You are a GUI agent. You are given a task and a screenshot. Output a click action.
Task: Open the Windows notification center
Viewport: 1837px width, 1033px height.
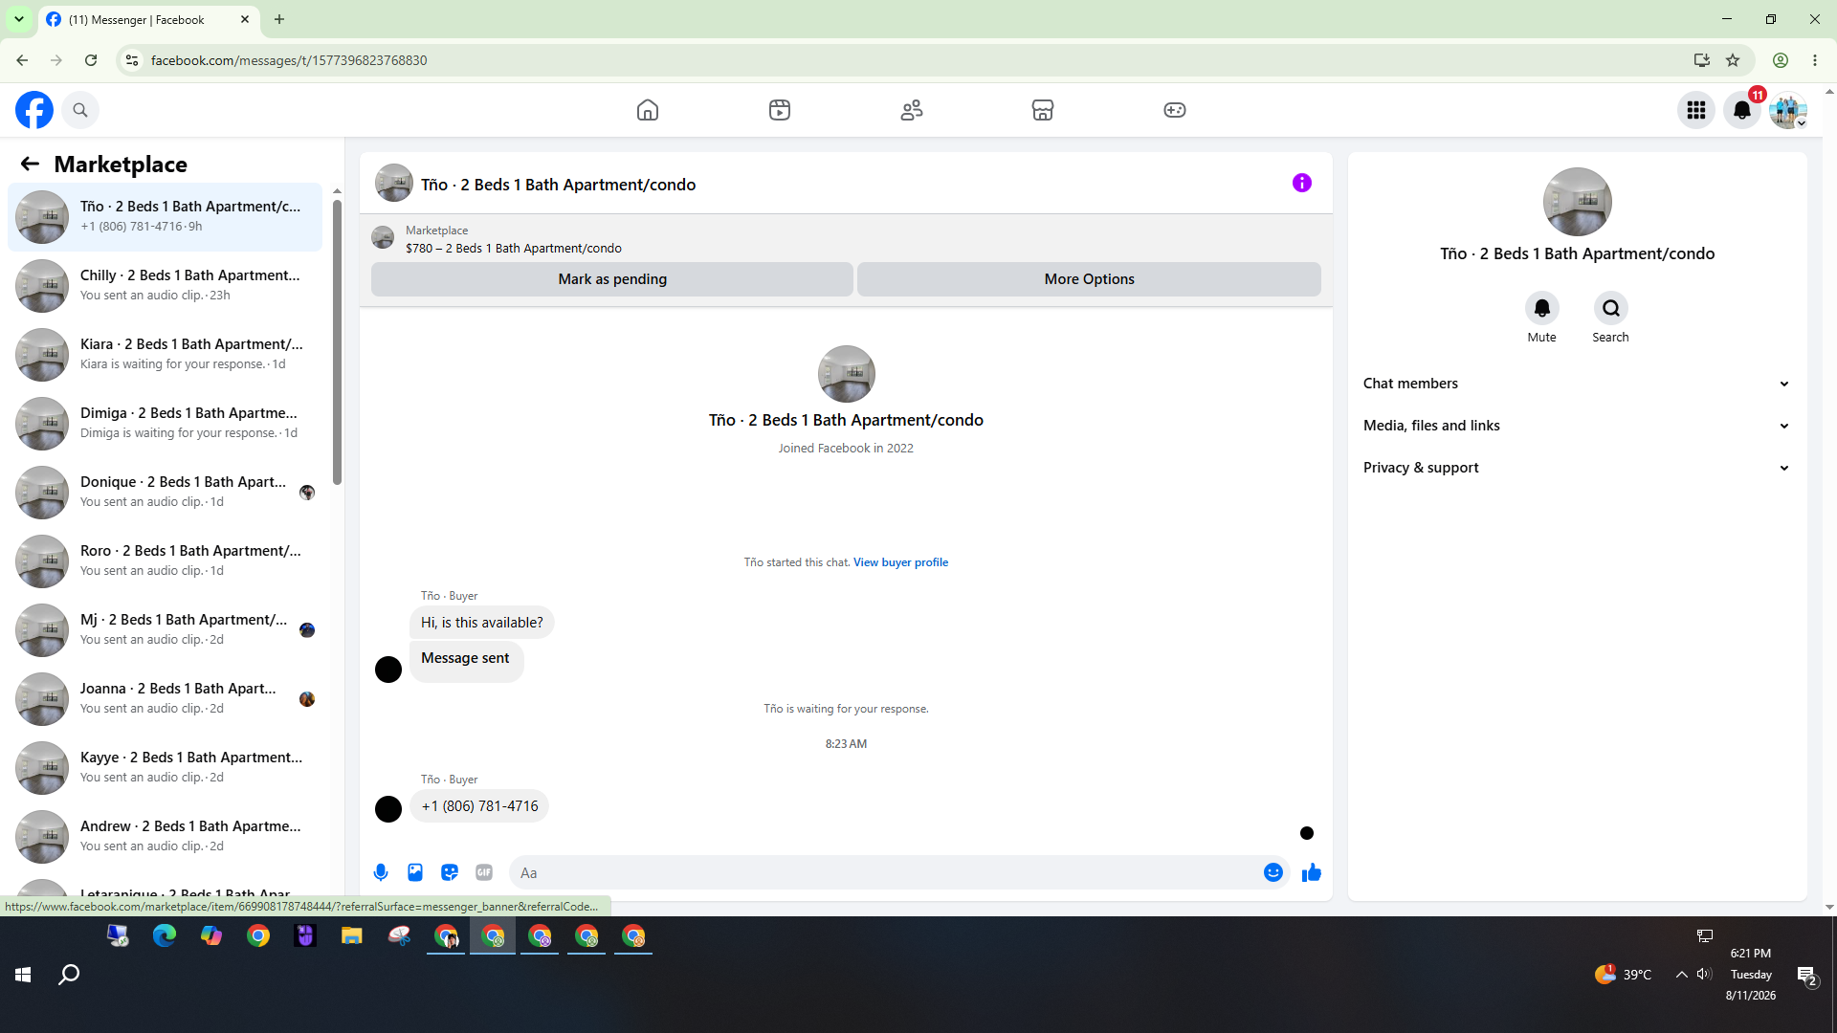[1806, 976]
